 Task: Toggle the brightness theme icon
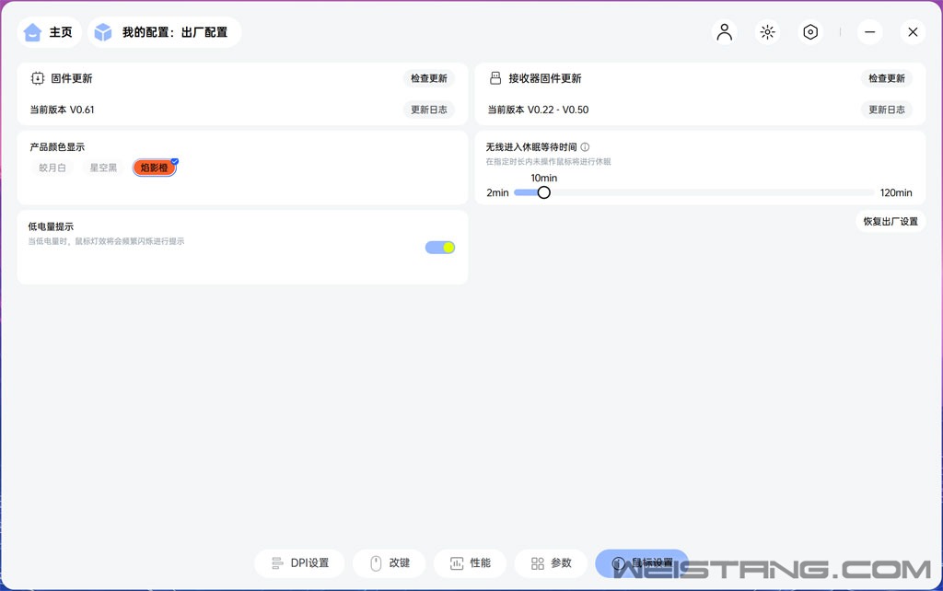(x=767, y=32)
